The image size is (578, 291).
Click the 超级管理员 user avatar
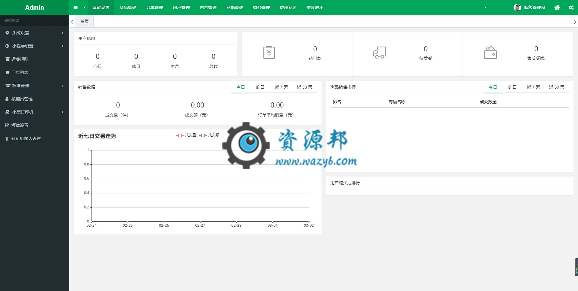point(517,8)
